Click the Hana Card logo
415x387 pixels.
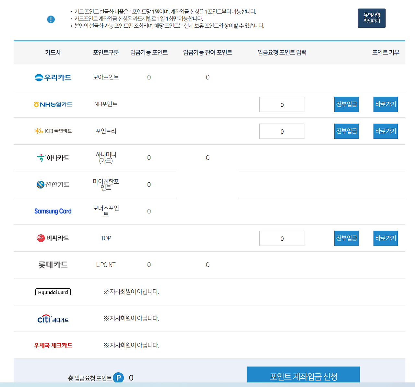tap(53, 158)
